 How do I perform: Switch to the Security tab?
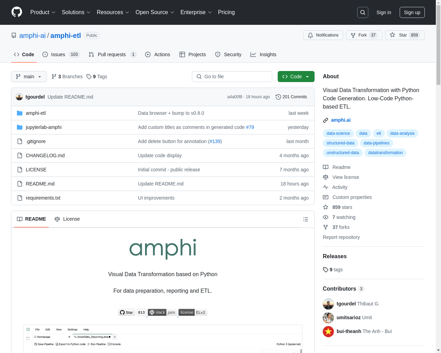[x=228, y=54]
